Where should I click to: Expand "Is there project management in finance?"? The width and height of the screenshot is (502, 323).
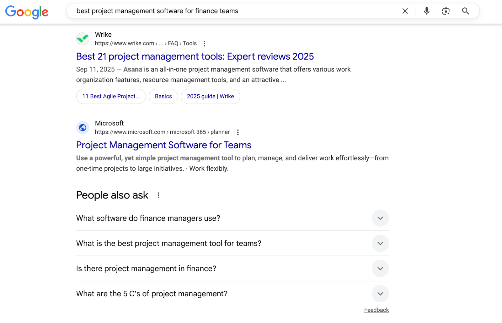click(380, 269)
